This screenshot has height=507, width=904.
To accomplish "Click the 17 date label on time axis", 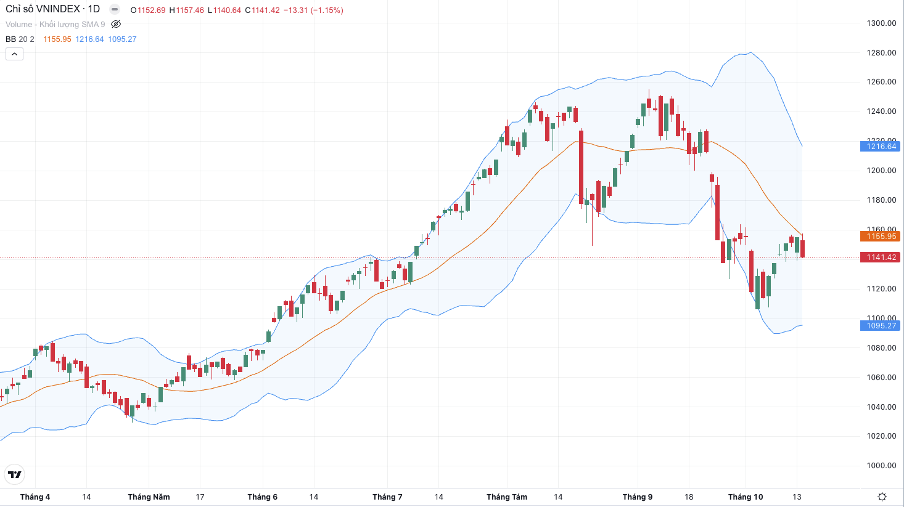I will pyautogui.click(x=200, y=497).
